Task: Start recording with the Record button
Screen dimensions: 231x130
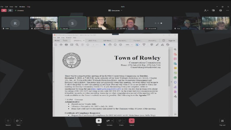Action: click(x=8, y=121)
